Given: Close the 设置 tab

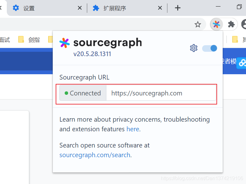Looking at the screenshot, I should (x=80, y=8).
